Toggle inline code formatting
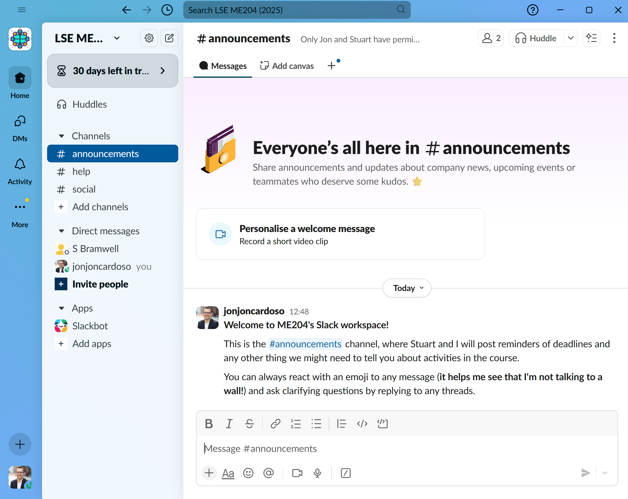The width and height of the screenshot is (628, 499). click(x=362, y=424)
